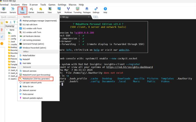Select the star favorites sidebar icon

[2, 23]
